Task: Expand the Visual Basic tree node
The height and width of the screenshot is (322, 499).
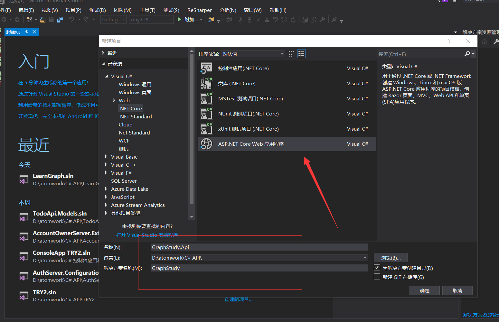Action: [x=106, y=157]
